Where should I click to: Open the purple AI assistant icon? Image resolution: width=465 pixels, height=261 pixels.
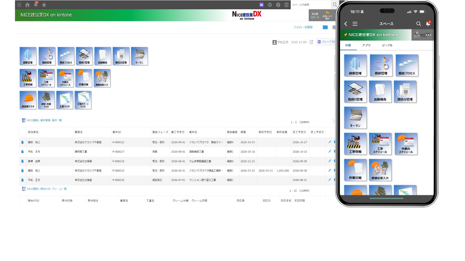(262, 5)
